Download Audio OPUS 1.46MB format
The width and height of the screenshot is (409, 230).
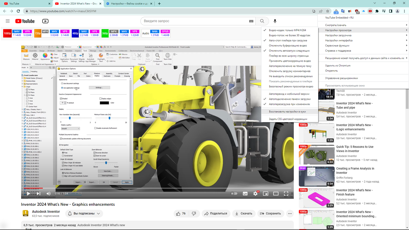coord(165,34)
